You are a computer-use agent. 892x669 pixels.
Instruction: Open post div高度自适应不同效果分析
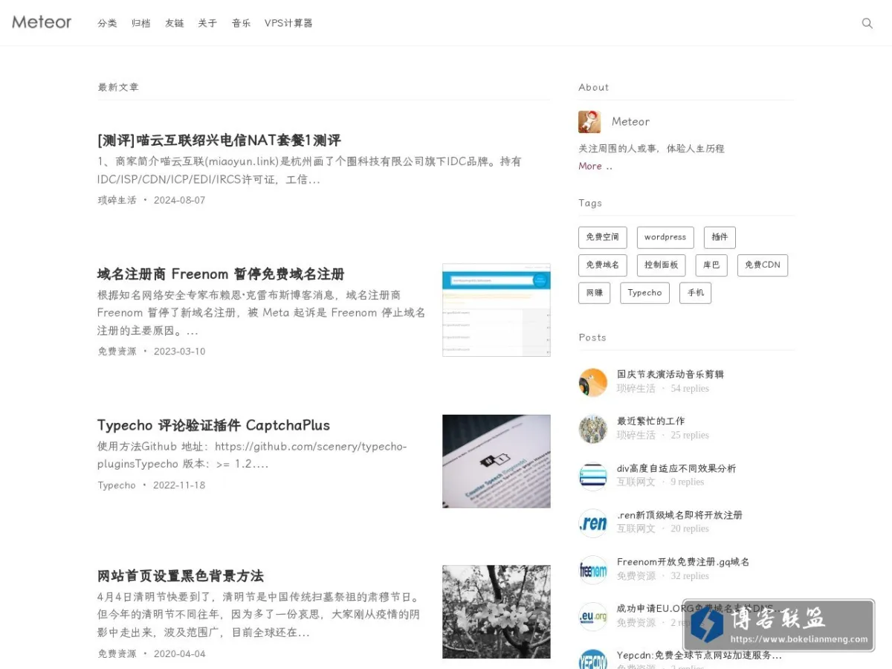(x=676, y=468)
